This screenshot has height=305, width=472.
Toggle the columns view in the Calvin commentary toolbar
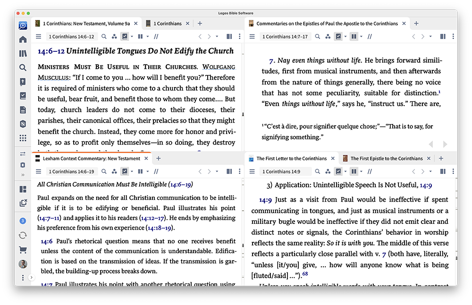click(353, 36)
